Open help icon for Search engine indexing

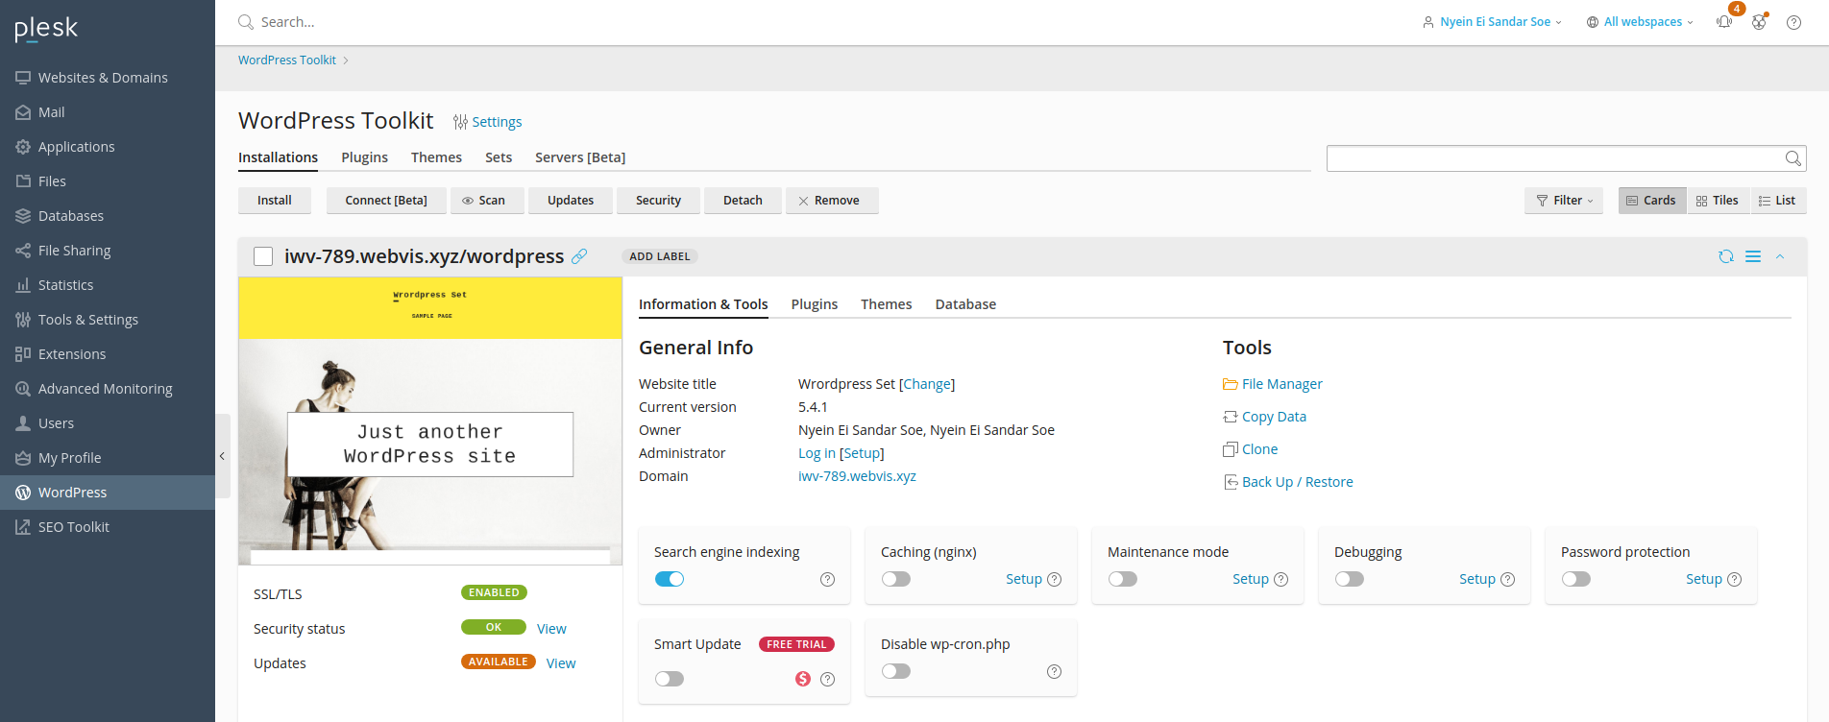tap(827, 579)
